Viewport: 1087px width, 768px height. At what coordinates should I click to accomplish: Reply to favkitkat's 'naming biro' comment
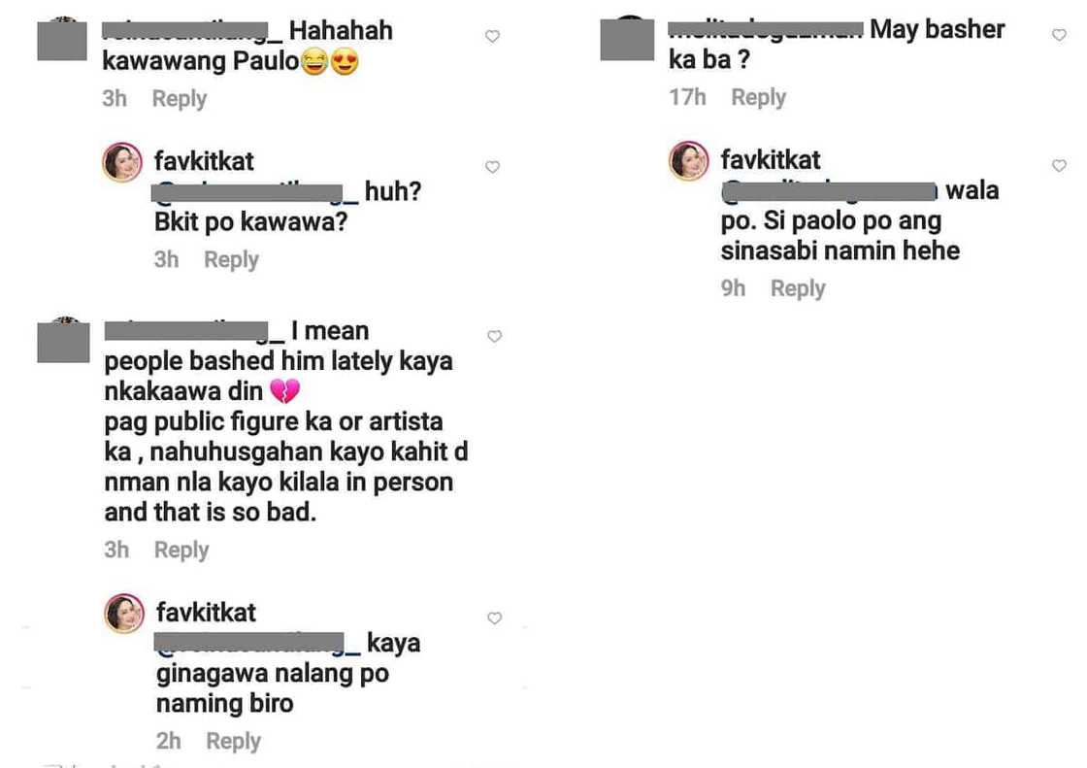pos(234,741)
